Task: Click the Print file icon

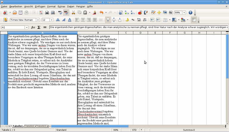Action: pos(47,13)
